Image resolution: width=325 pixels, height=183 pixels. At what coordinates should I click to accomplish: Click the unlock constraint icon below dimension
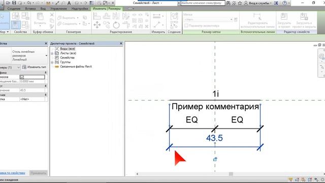click(x=215, y=159)
